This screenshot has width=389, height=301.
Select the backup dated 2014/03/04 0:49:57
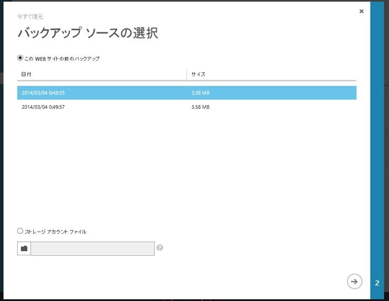pyautogui.click(x=187, y=107)
